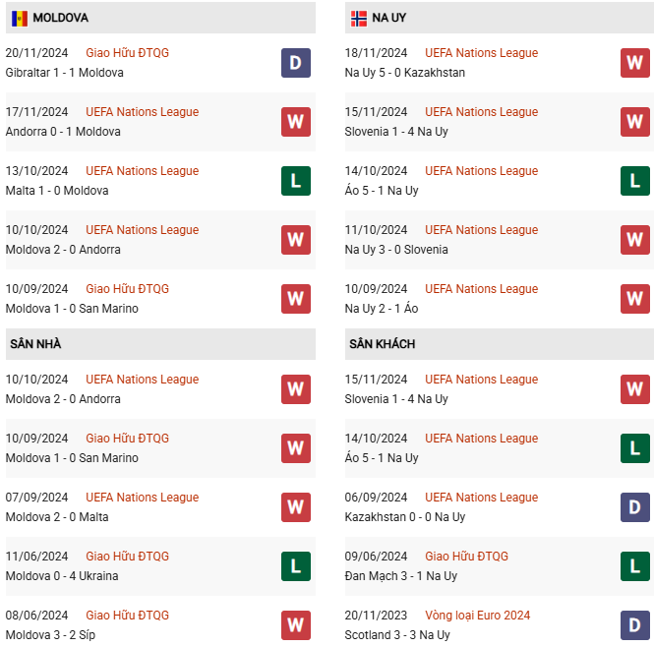
Task: Select the W badge for Andorra 0 - 1 Moldova
Action: (296, 122)
